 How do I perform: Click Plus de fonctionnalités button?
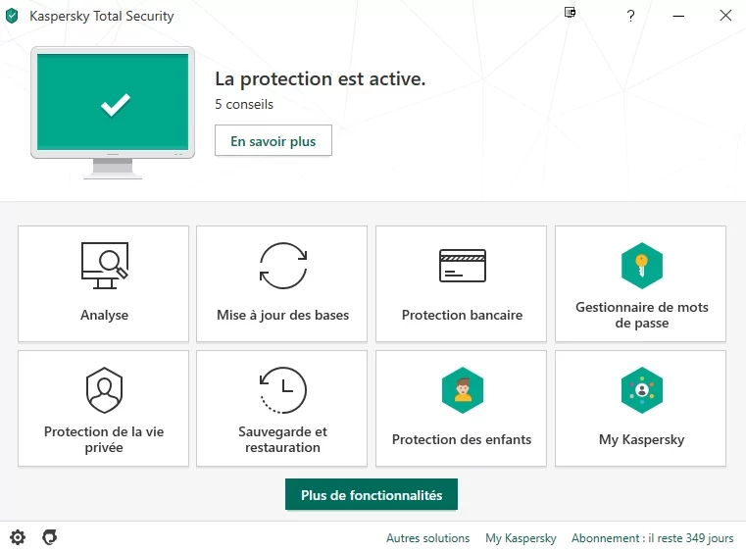point(372,495)
